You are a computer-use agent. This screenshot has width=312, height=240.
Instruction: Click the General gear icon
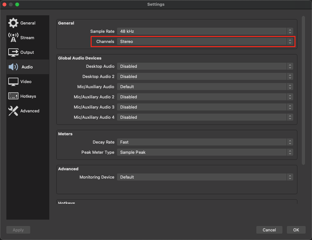pos(13,23)
